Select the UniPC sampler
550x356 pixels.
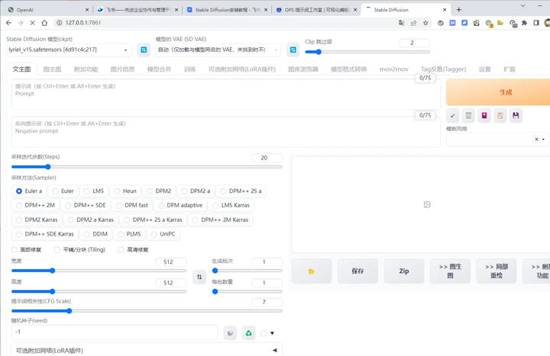[x=164, y=234]
